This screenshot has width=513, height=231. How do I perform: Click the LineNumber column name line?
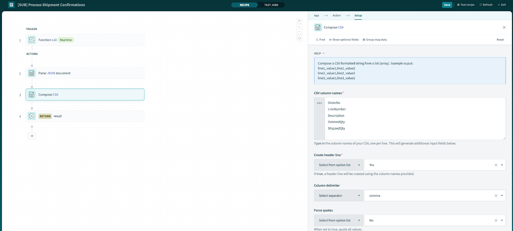[337, 109]
